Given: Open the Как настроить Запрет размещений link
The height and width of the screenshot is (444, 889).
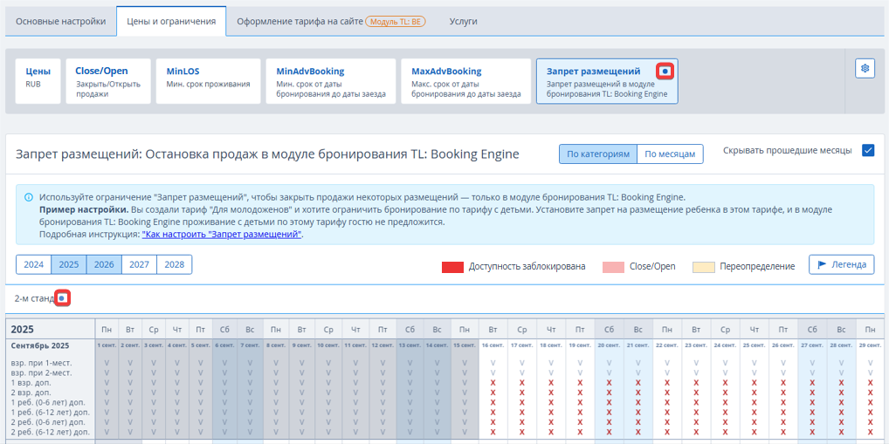Looking at the screenshot, I should coord(222,235).
